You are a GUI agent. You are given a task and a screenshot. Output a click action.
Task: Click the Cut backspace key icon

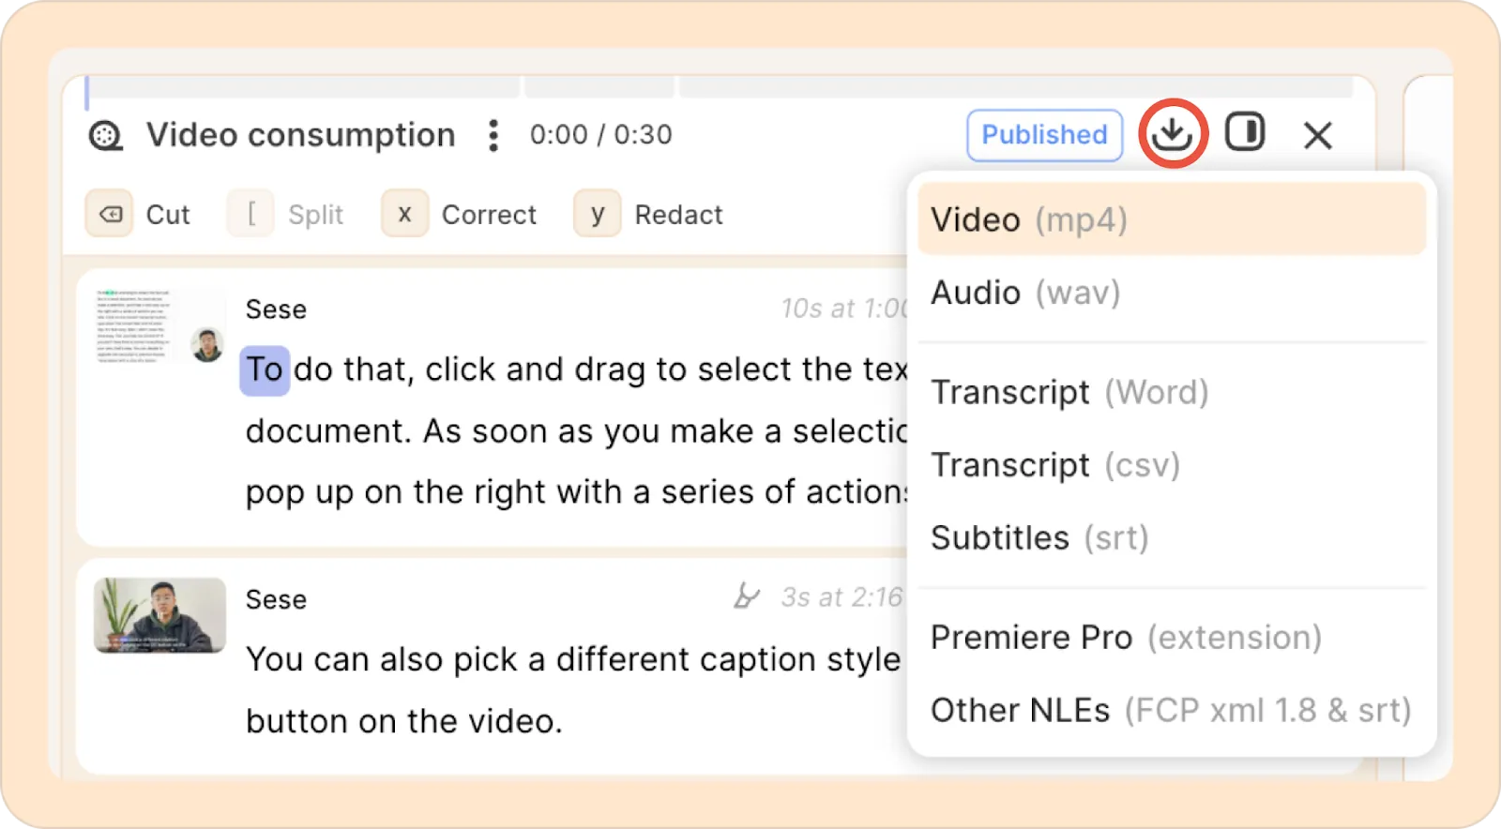pos(109,215)
